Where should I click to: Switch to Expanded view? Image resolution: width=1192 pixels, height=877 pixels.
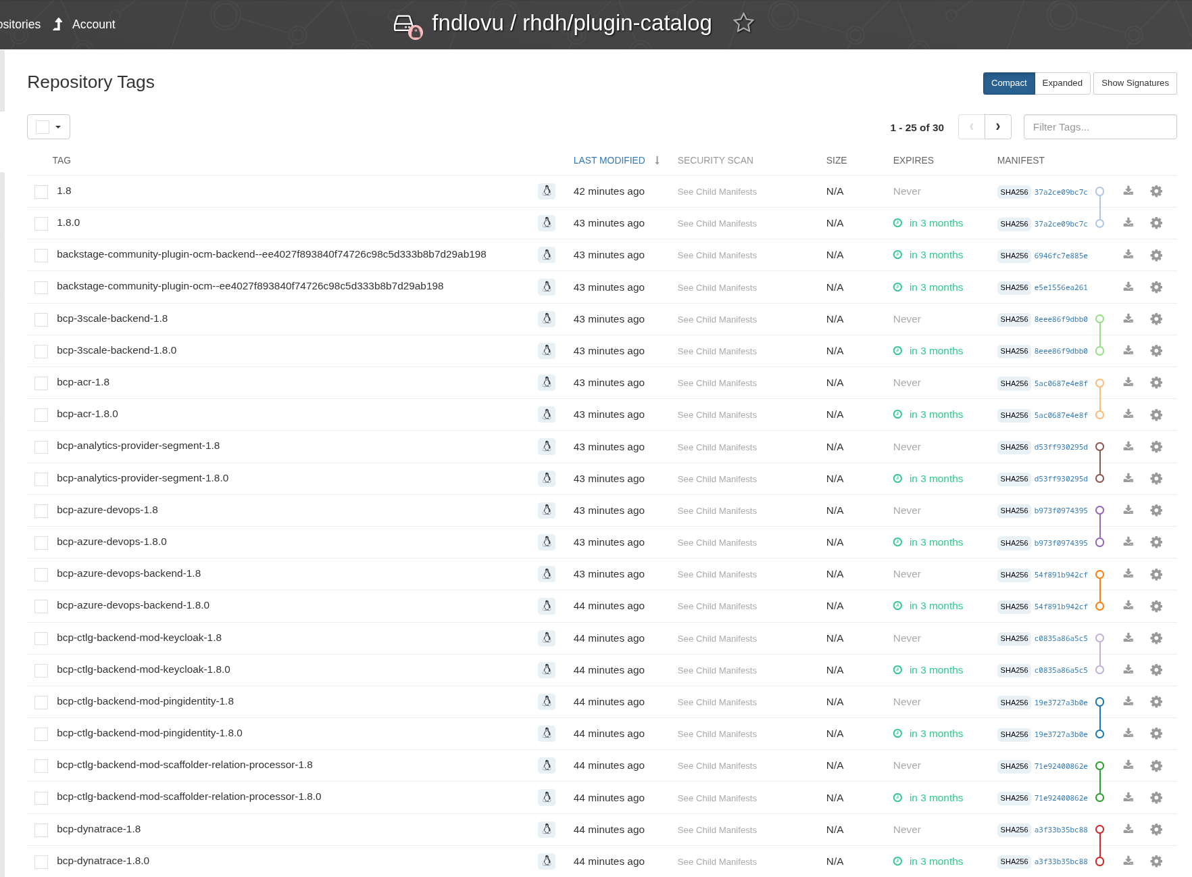pyautogui.click(x=1062, y=83)
